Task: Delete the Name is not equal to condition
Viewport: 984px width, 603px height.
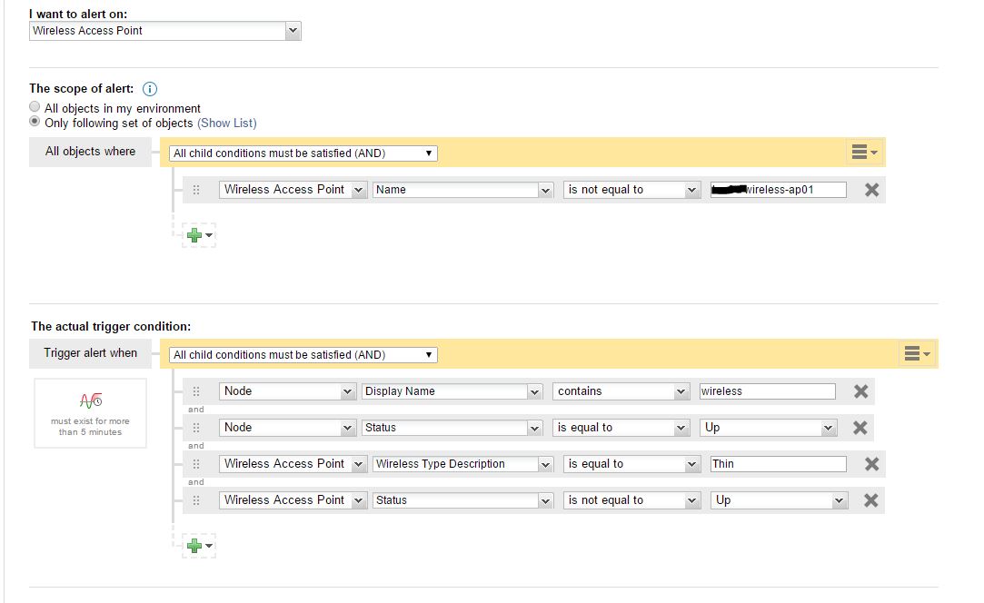Action: pos(871,190)
